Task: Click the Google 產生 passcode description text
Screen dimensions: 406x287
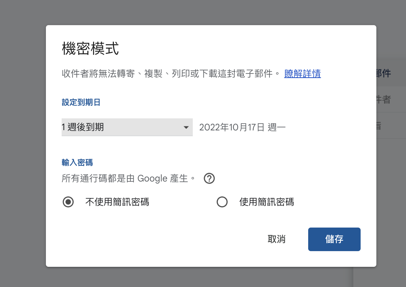Action: click(128, 179)
